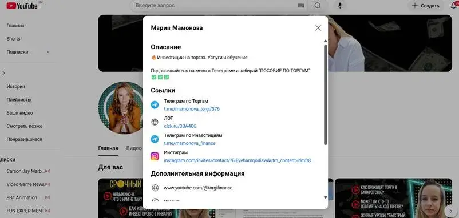Open FUN EXPERIMENT subscription channel
459x218 pixels.
pos(25,211)
